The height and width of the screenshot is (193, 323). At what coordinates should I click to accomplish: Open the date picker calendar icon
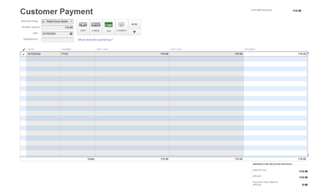tap(71, 33)
